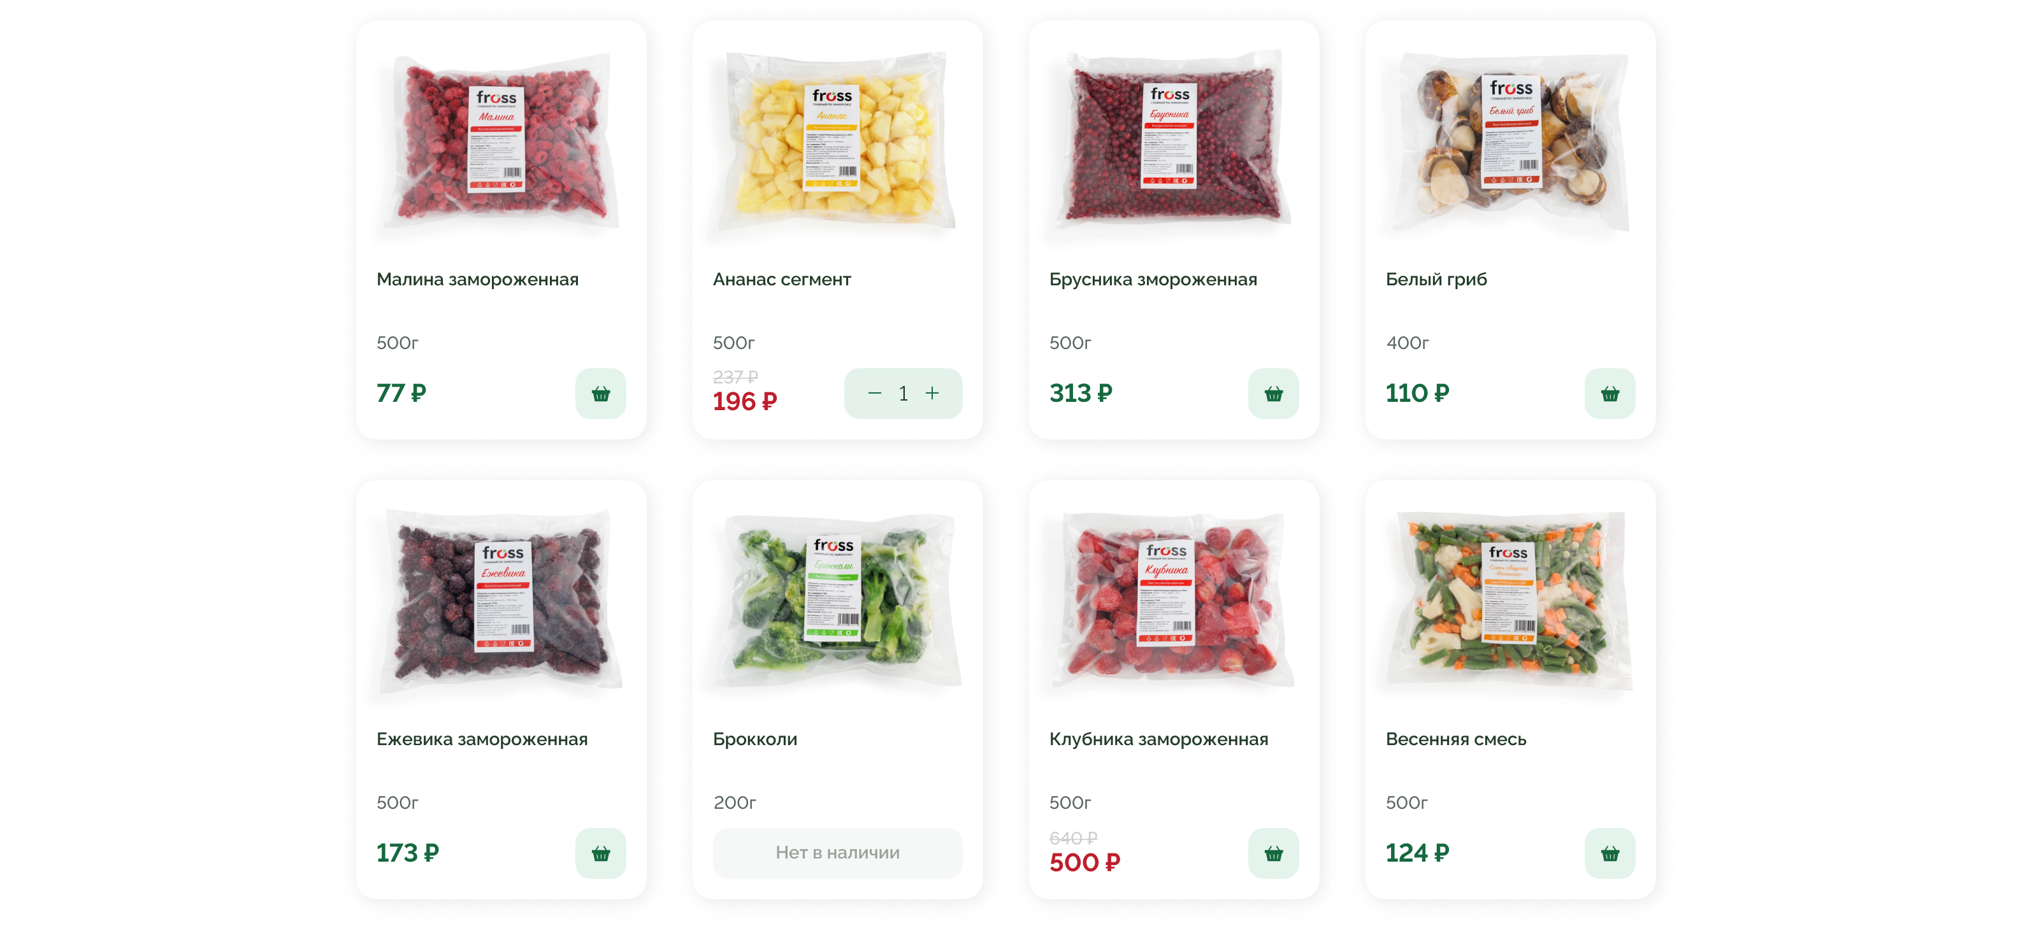
Task: Click the quantity value for Ананас сегмент
Action: 903,393
